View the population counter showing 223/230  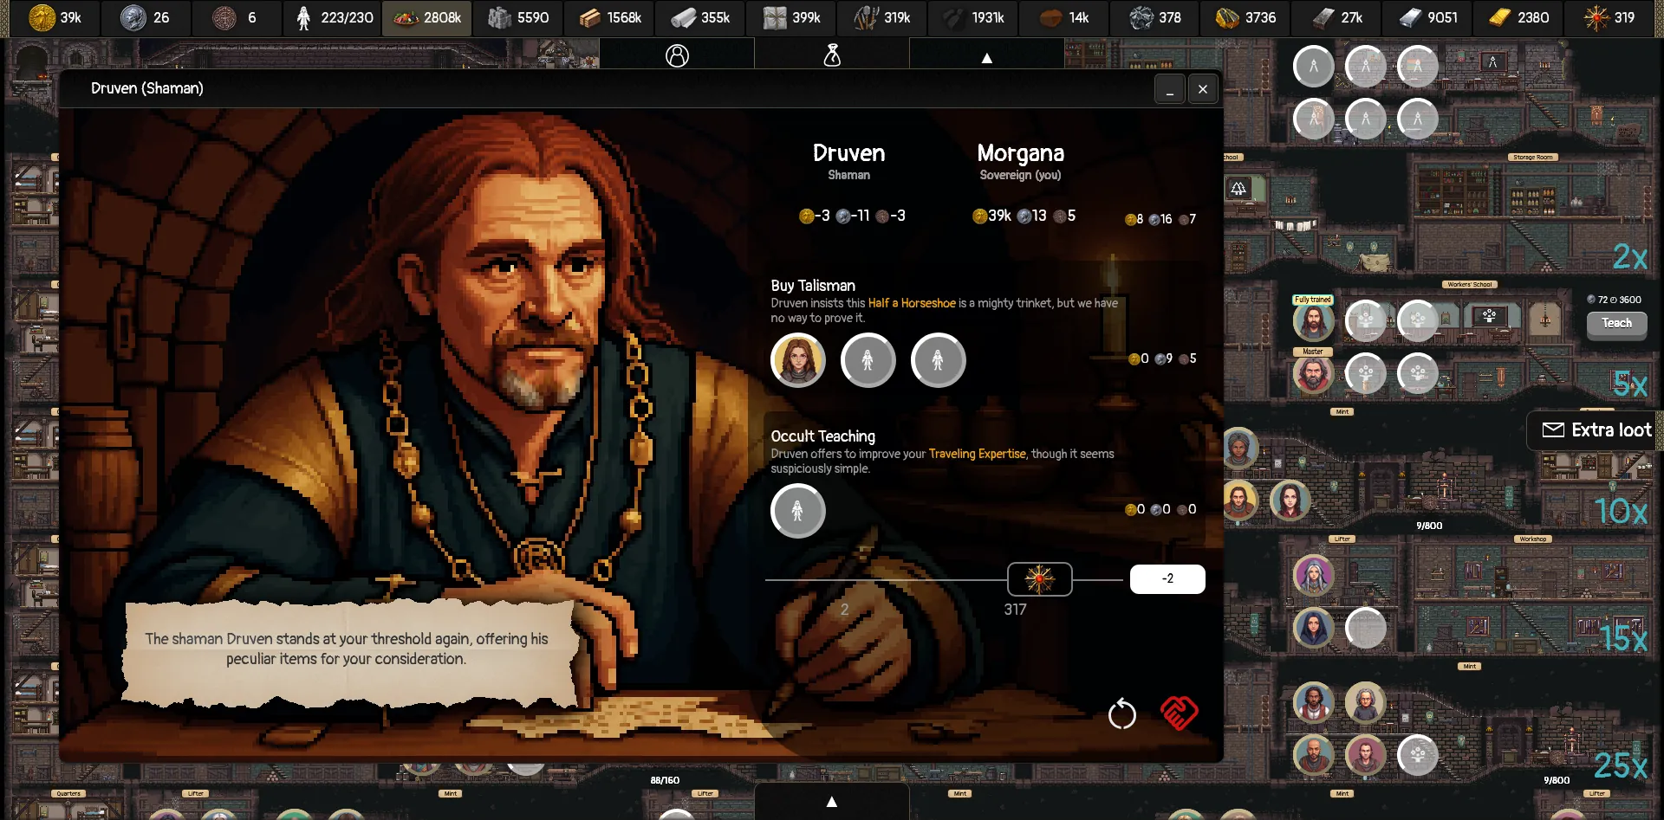point(334,16)
